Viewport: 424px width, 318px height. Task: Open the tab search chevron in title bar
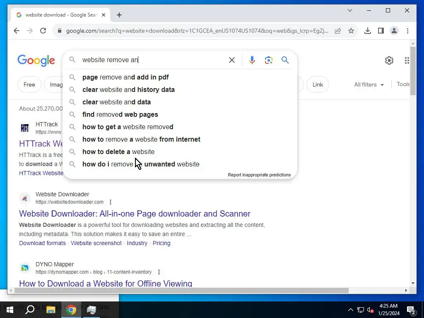[x=349, y=10]
